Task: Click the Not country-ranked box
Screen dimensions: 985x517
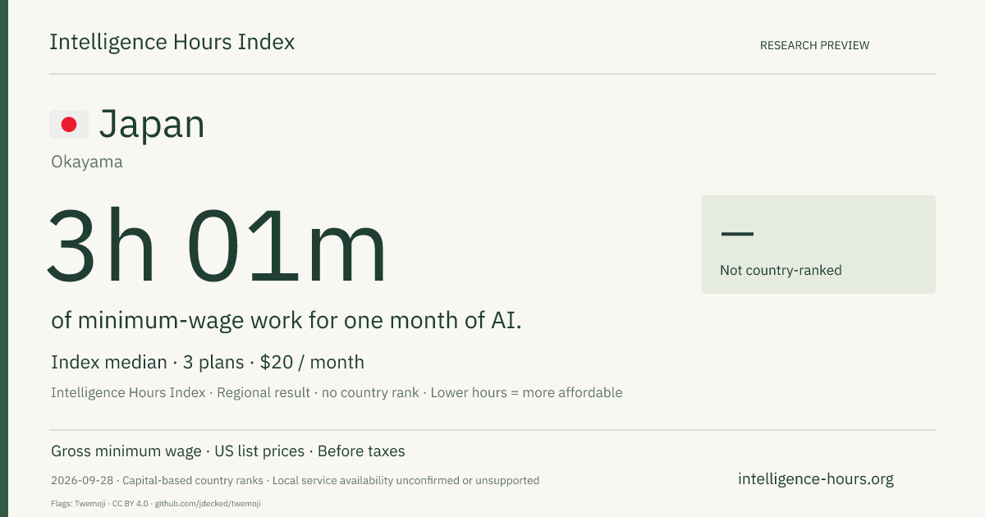Action: coord(818,245)
